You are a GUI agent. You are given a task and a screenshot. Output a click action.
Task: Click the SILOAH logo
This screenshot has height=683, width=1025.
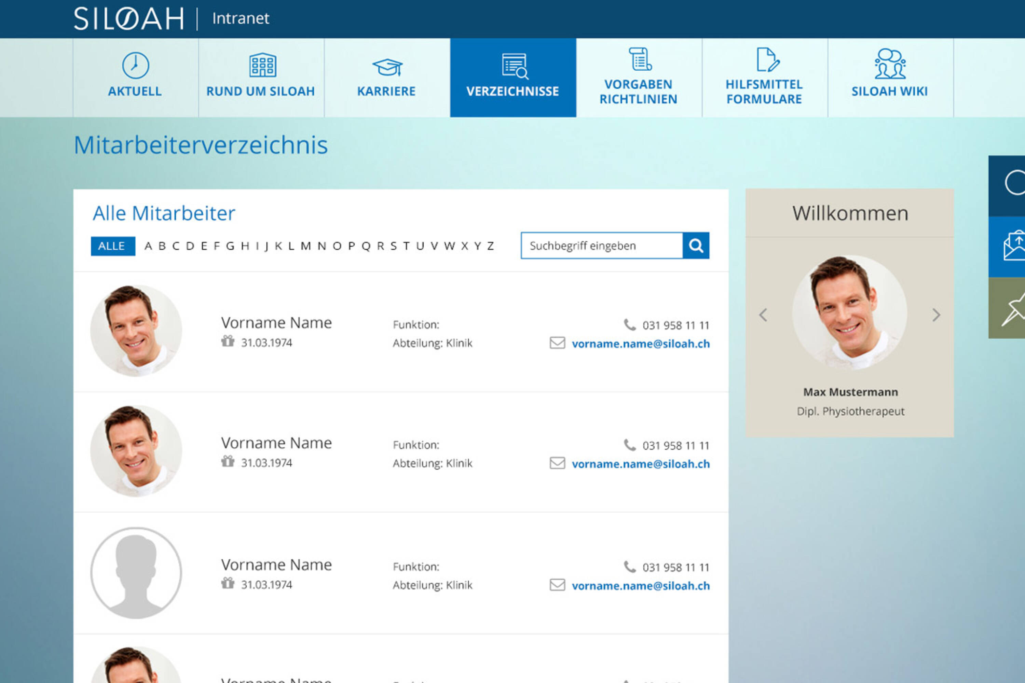point(129,19)
